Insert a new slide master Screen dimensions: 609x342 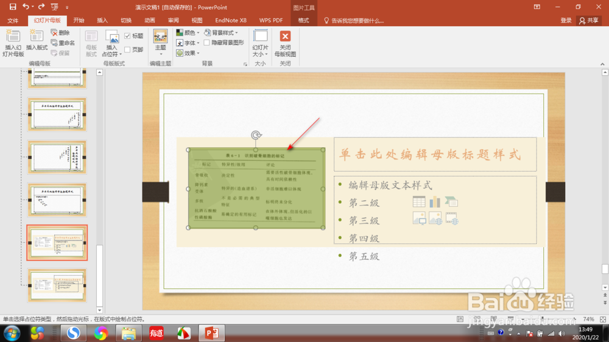tap(13, 43)
